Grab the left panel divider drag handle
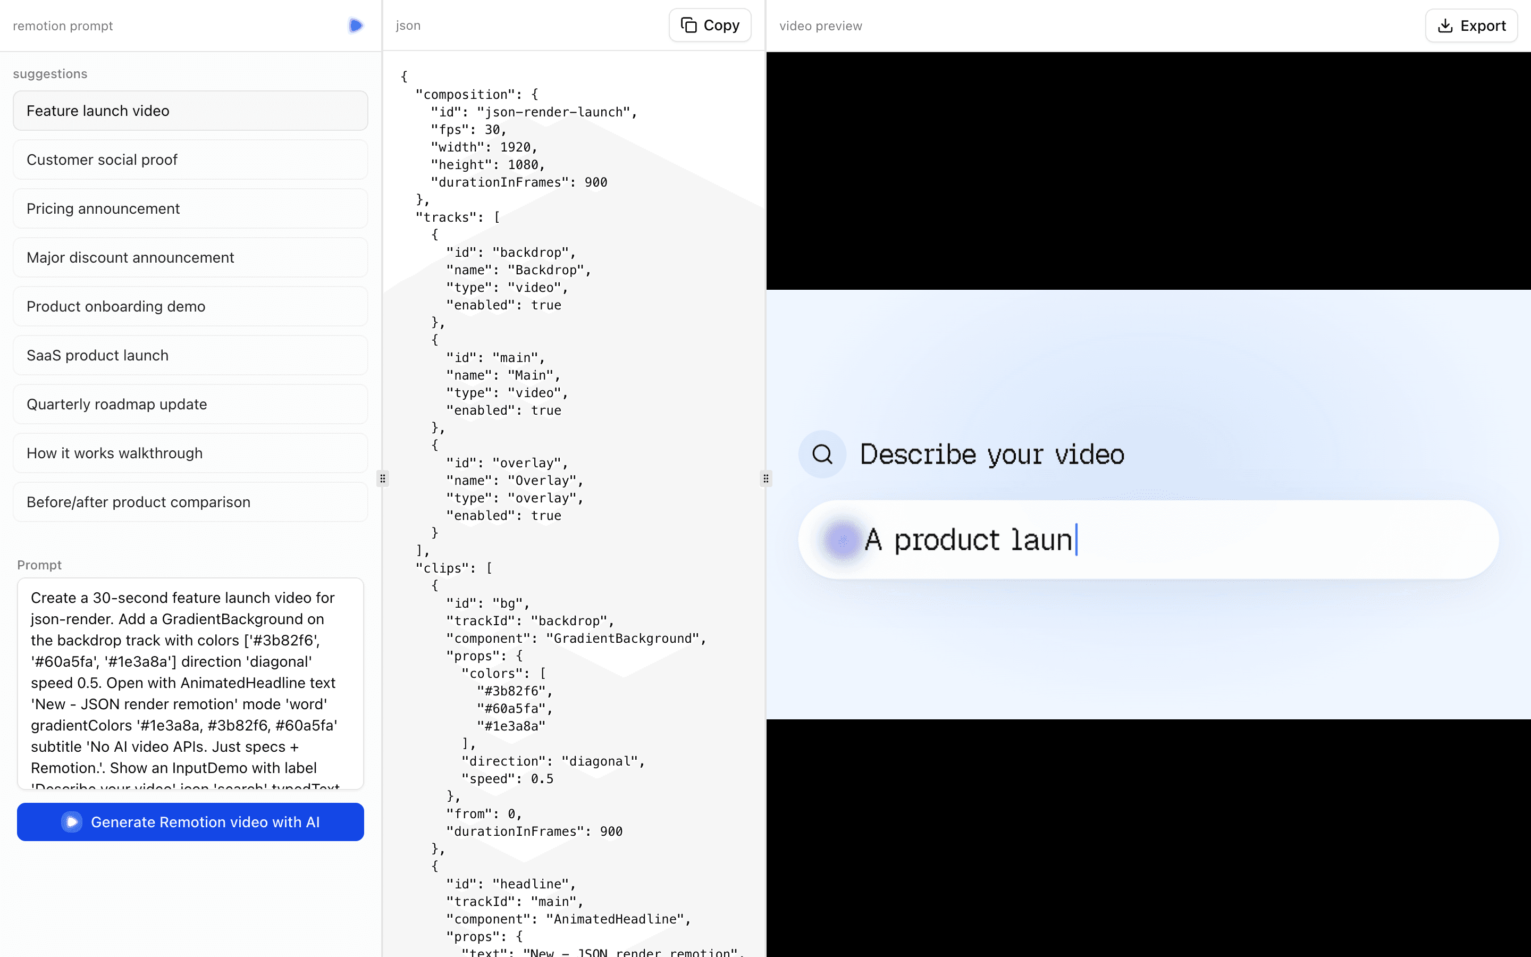Viewport: 1531px width, 957px height. 383,478
